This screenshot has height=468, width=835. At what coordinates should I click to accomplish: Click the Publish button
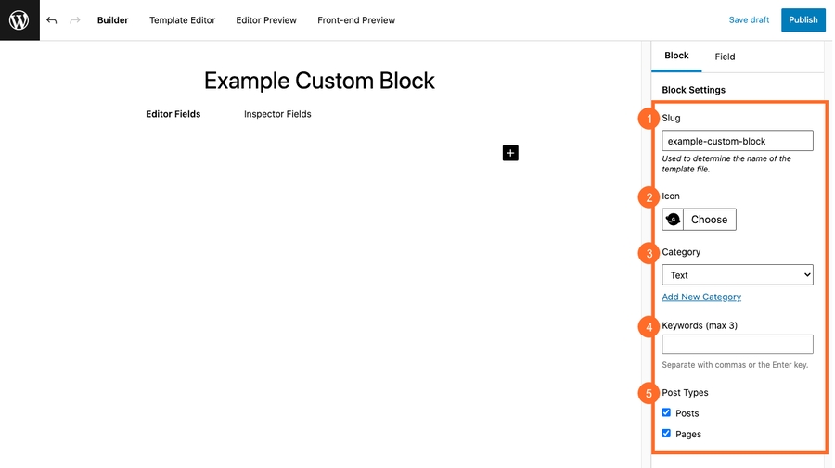click(803, 20)
